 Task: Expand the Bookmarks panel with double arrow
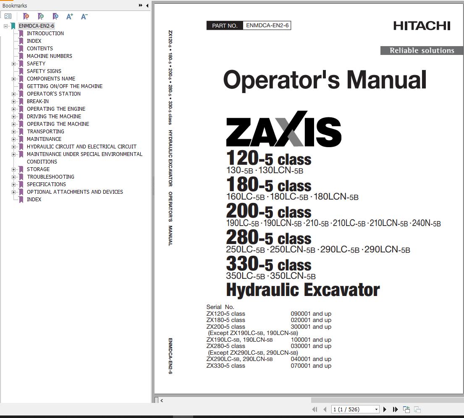click(x=141, y=5)
